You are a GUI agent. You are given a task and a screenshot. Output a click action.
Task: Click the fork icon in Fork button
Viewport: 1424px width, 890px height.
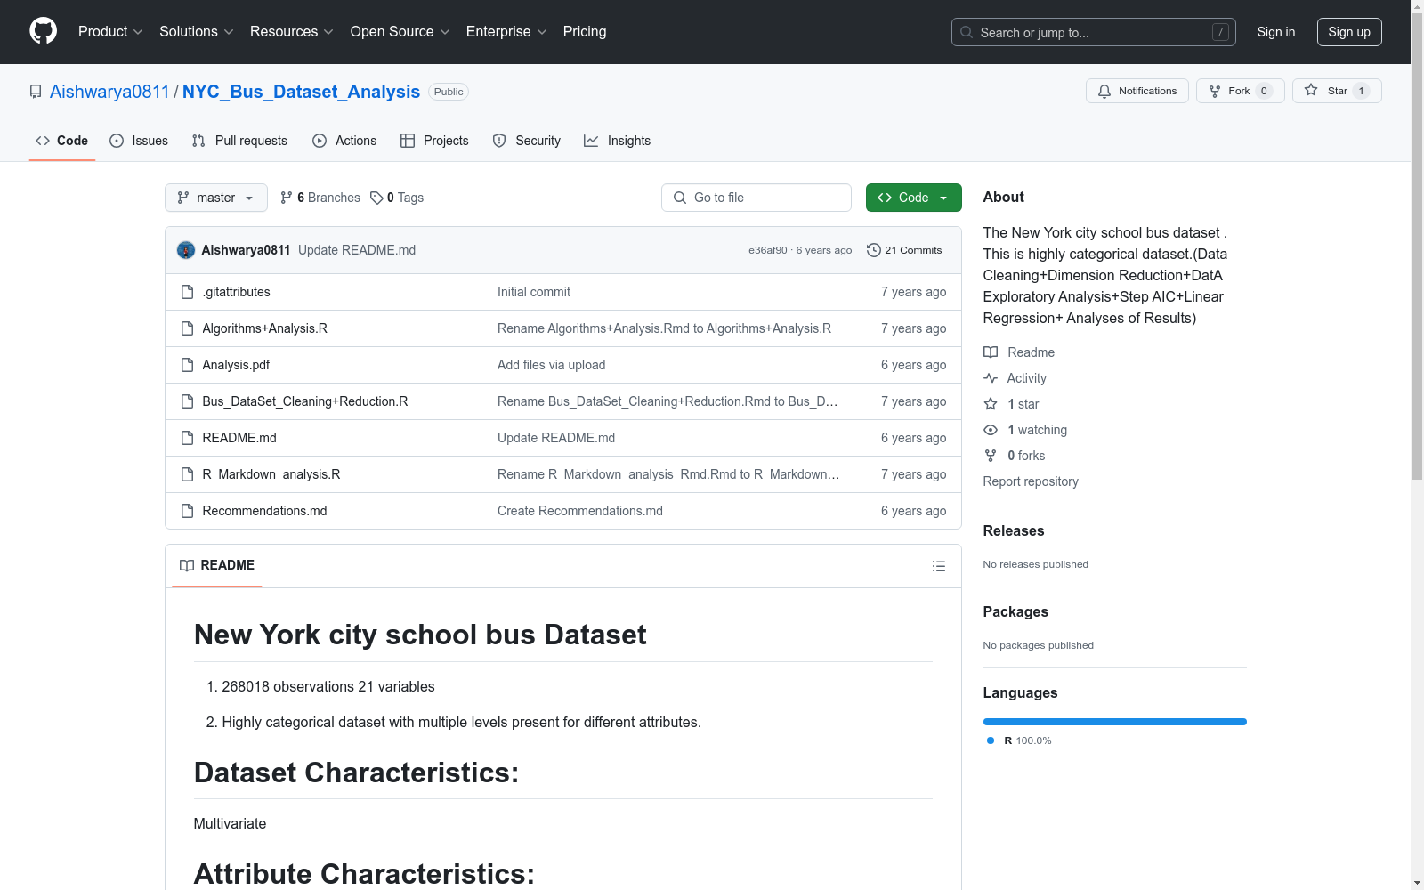click(x=1215, y=91)
